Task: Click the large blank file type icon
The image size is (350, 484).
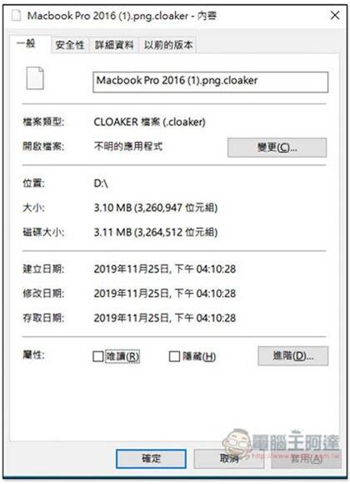Action: [x=35, y=78]
